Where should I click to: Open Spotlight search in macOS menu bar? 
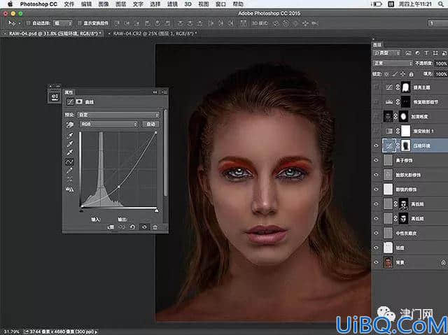(441, 4)
